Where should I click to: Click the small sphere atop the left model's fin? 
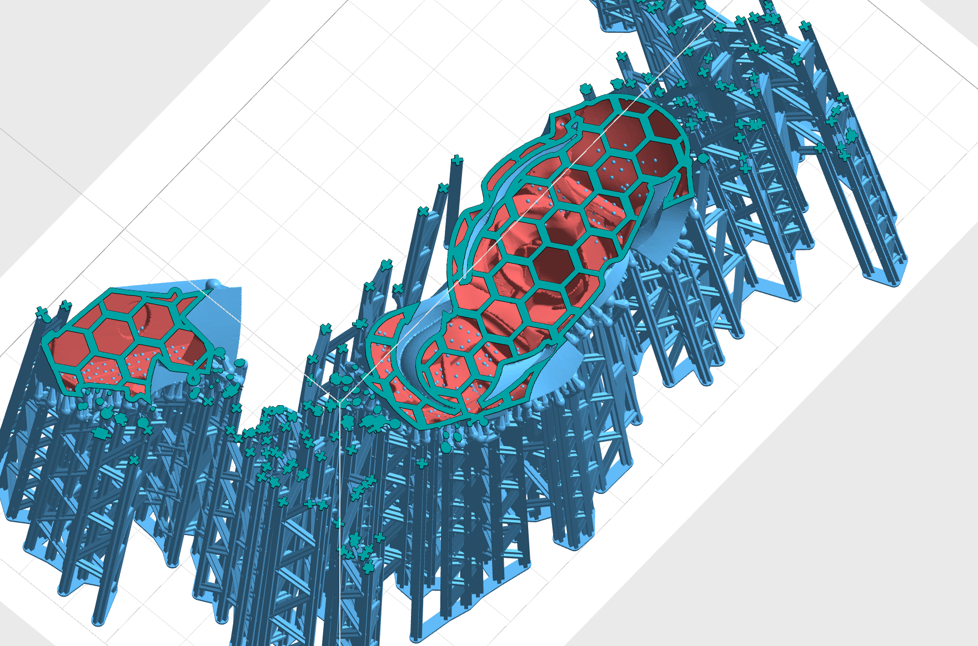pyautogui.click(x=212, y=284)
